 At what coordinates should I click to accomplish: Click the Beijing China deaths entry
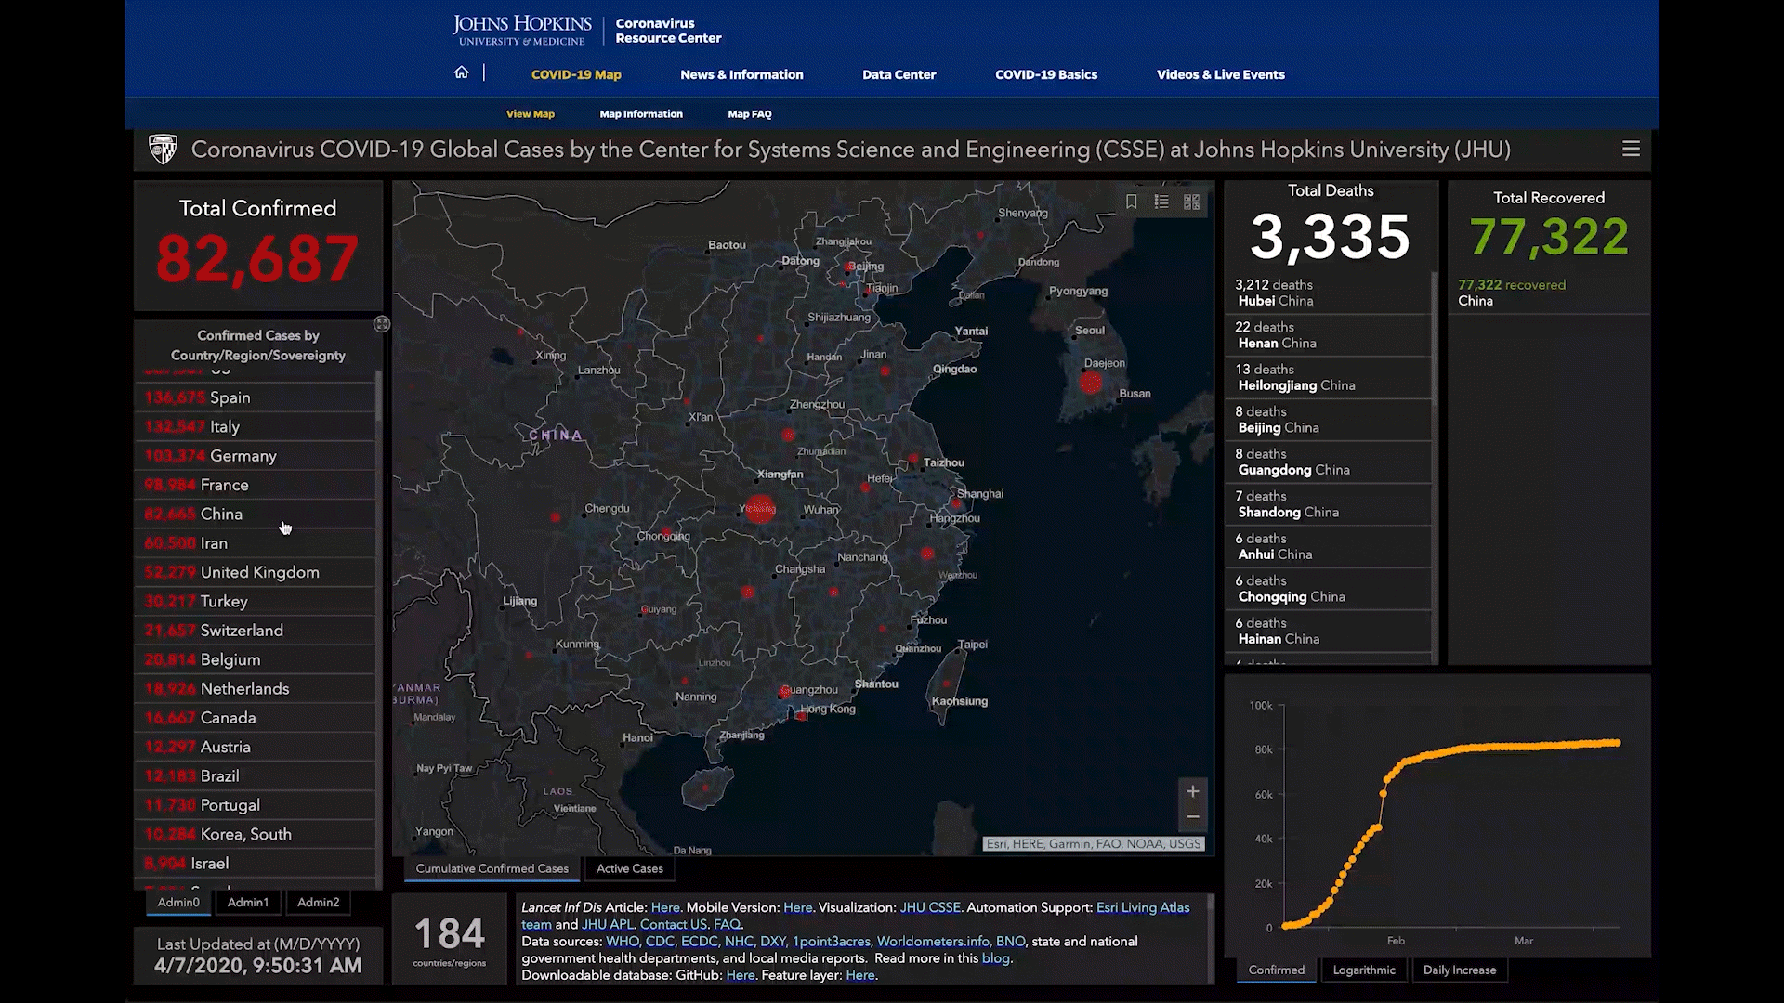coord(1328,420)
